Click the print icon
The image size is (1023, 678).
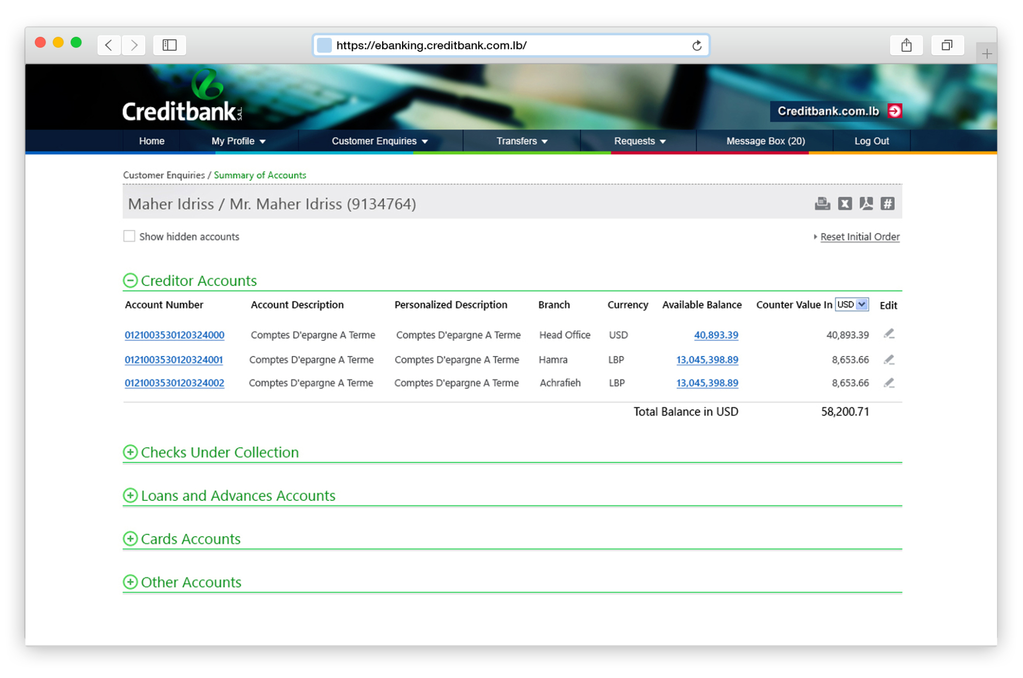click(x=822, y=204)
